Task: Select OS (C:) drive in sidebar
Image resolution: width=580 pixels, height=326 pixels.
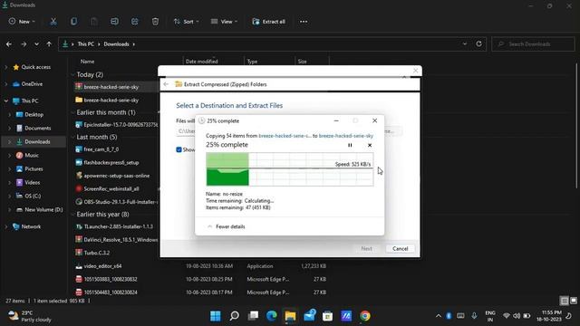Action: [33, 196]
